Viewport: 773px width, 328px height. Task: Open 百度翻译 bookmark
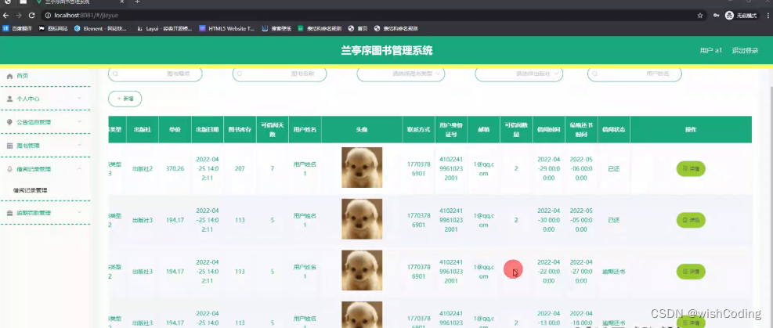click(18, 28)
